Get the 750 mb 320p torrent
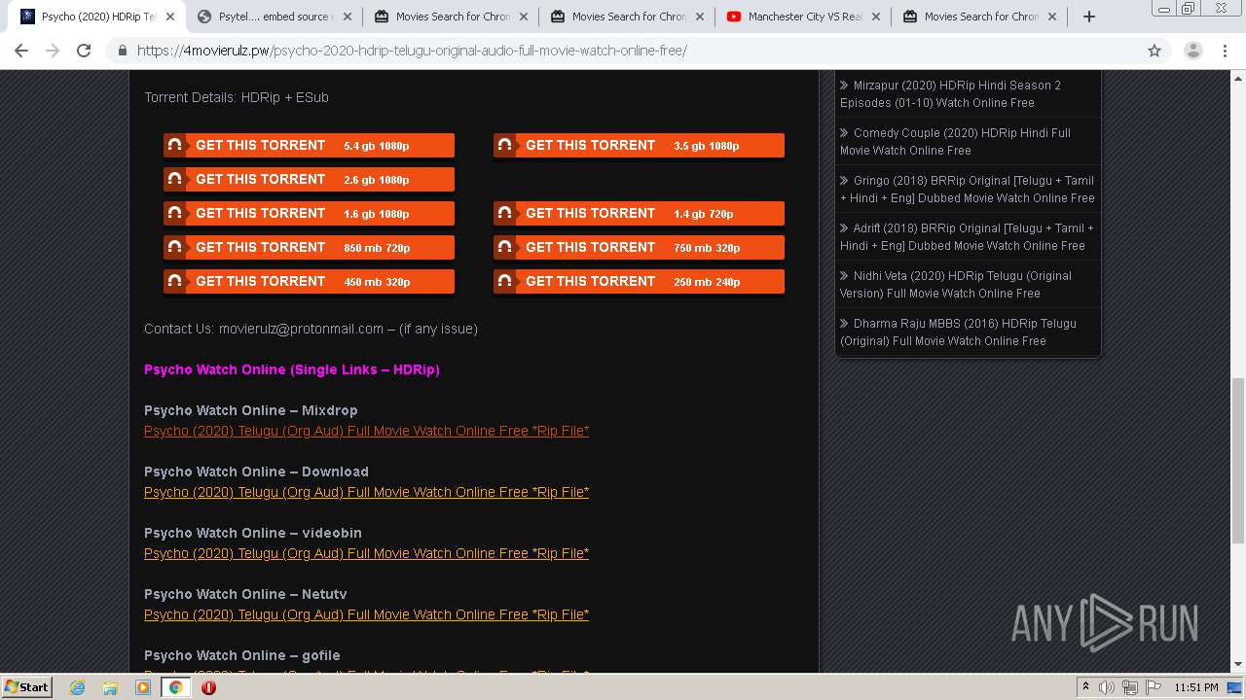 [639, 248]
